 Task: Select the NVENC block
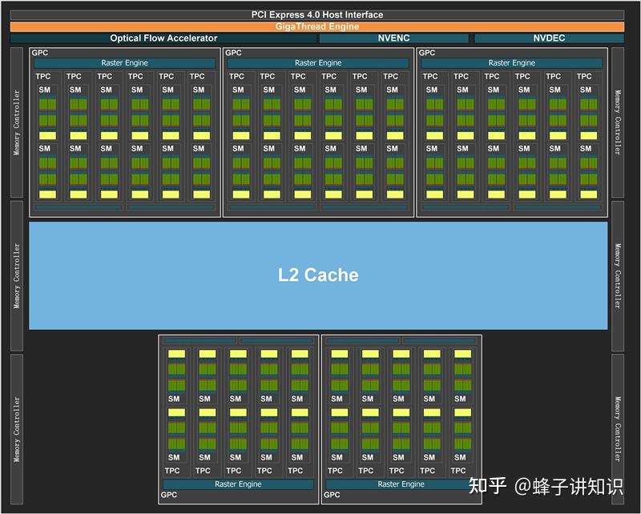(x=393, y=38)
